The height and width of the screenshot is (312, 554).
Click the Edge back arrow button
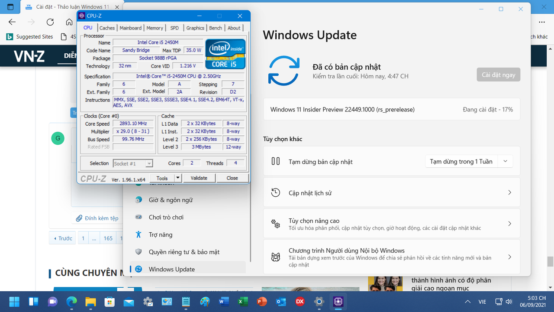pos(12,22)
